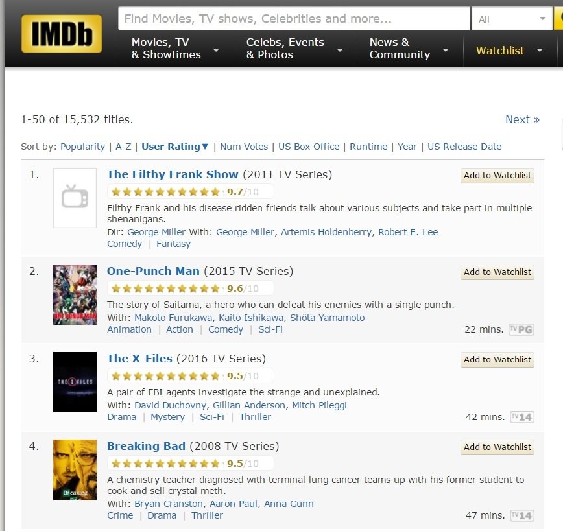Click the TV-PG rating badge for One-Punch Man
This screenshot has width=563, height=531.
521,329
